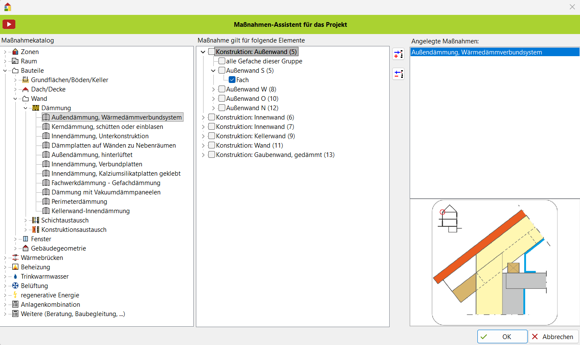Select Perimeterdämmung in the catalog
580x345 pixels.
79,202
